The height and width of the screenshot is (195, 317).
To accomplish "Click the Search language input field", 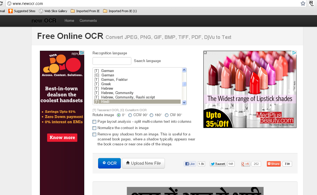I will (112, 61).
